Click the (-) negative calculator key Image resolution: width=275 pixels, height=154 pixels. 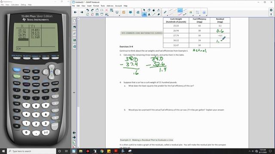[46, 132]
